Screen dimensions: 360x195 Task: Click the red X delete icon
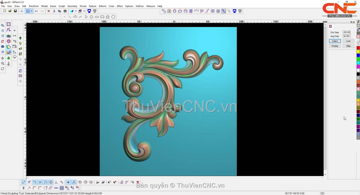coord(49,11)
